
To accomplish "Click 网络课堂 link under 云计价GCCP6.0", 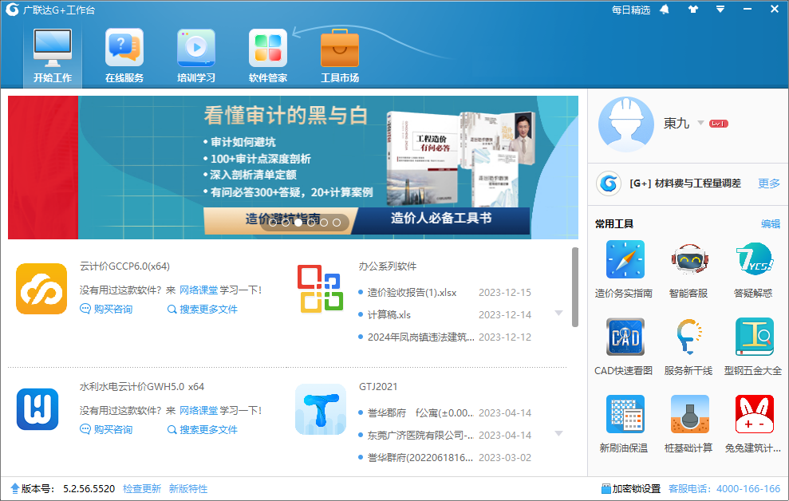I will point(199,290).
